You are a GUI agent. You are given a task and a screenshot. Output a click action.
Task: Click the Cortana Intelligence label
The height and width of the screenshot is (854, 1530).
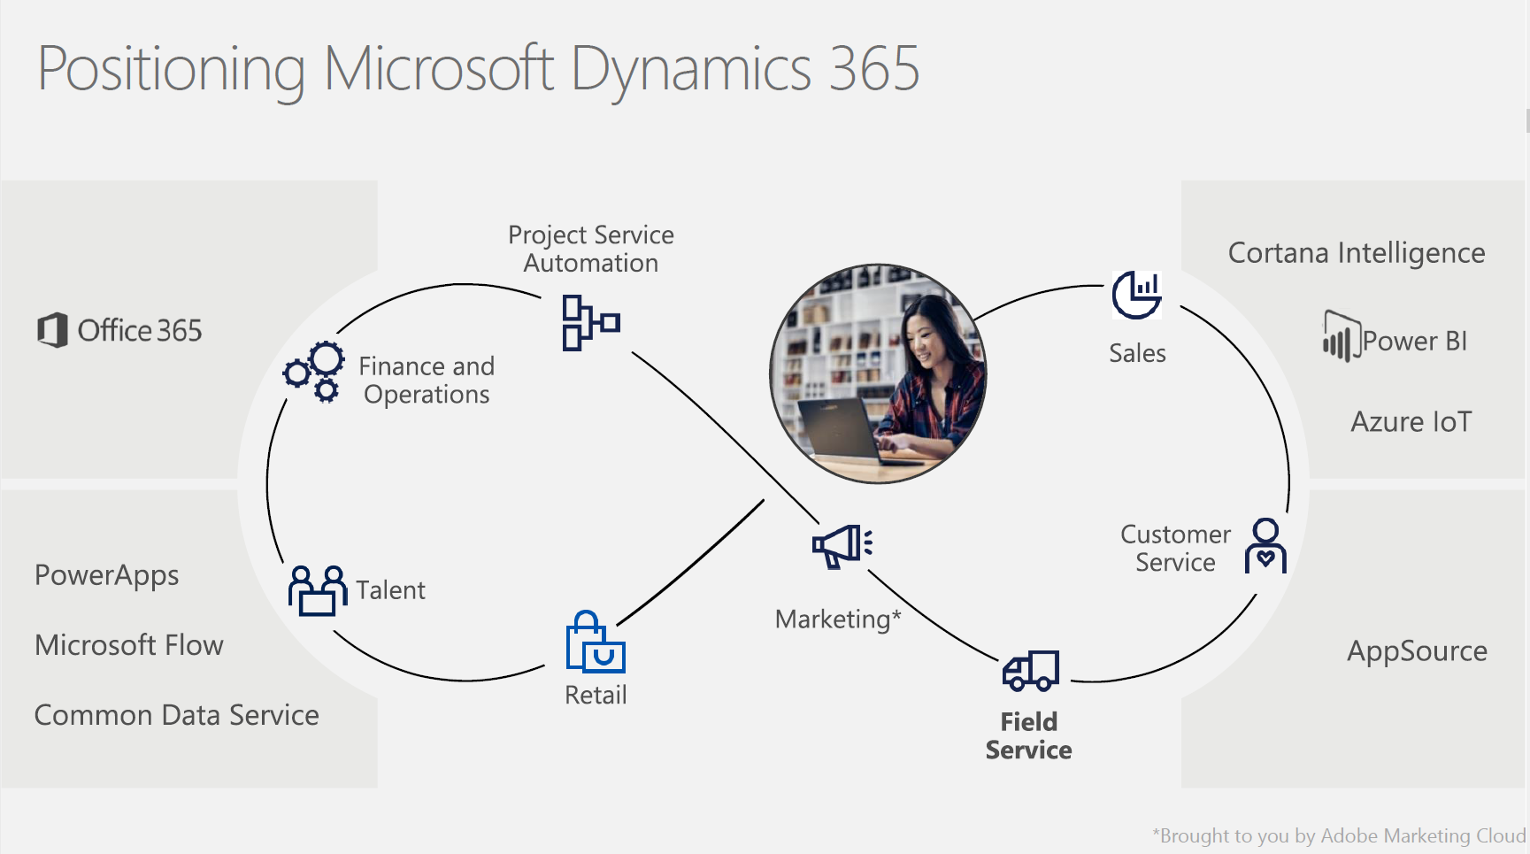tap(1356, 253)
